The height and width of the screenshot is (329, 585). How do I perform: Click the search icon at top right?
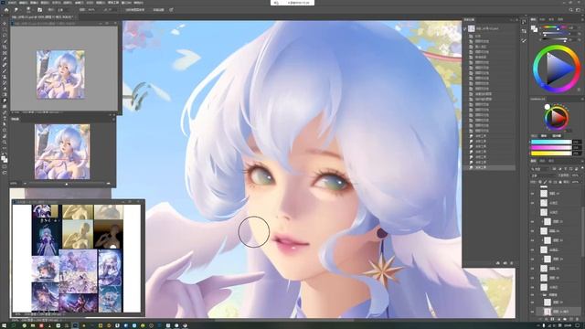pos(570,10)
